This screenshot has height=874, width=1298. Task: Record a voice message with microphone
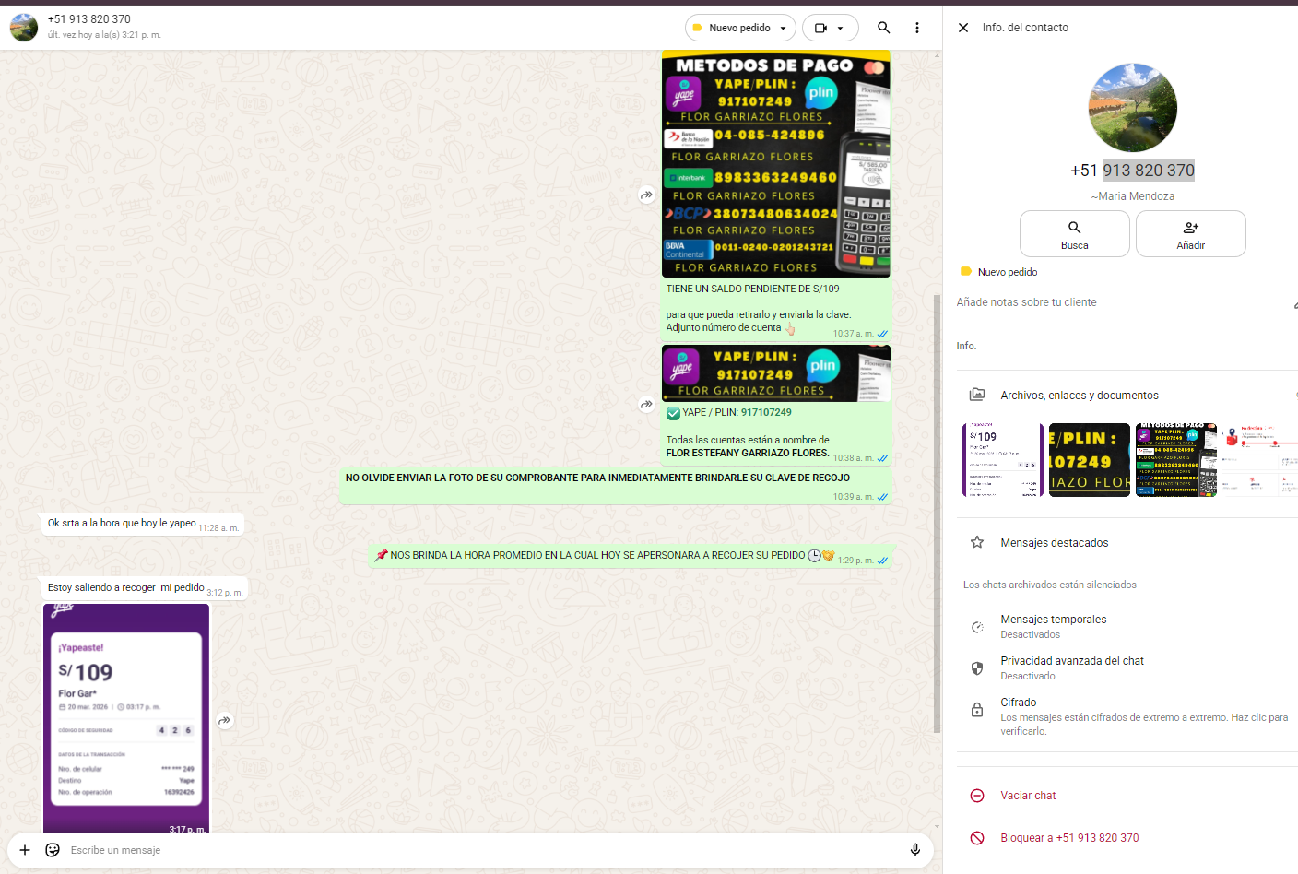click(914, 850)
